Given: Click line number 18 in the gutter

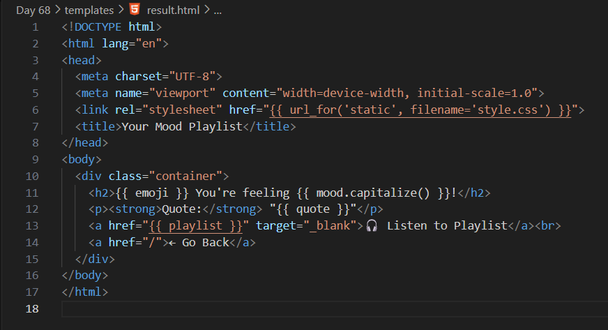Looking at the screenshot, I should point(32,309).
